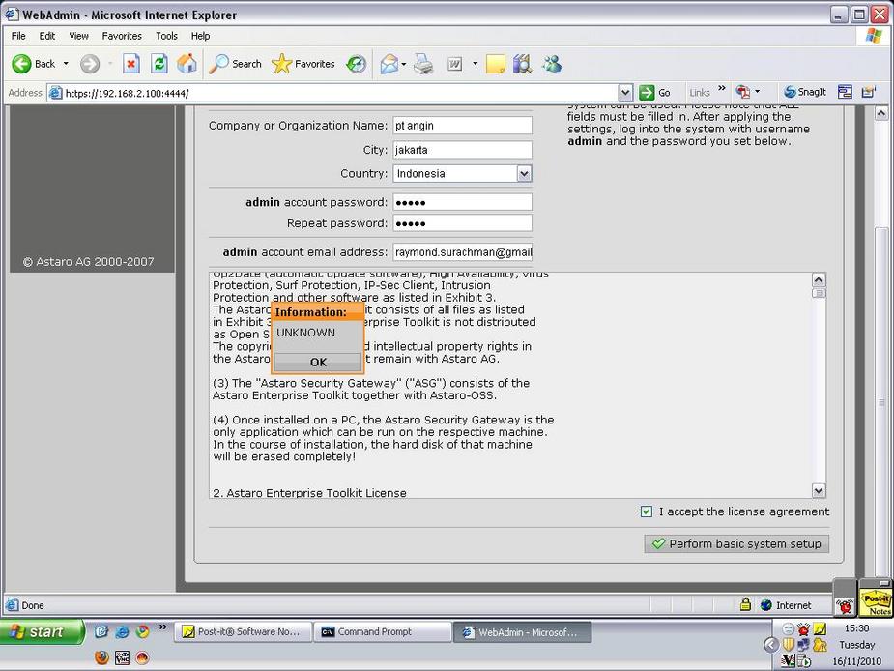The width and height of the screenshot is (894, 671).
Task: Click the Internet zone in status bar
Action: [x=786, y=605]
